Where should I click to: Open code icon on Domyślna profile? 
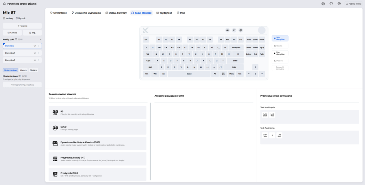[35, 46]
